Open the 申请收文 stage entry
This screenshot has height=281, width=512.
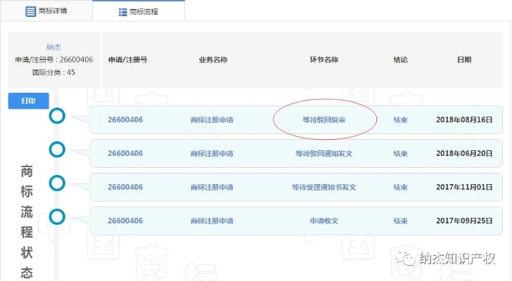324,221
